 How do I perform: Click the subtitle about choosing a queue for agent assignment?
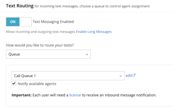point(92,6)
